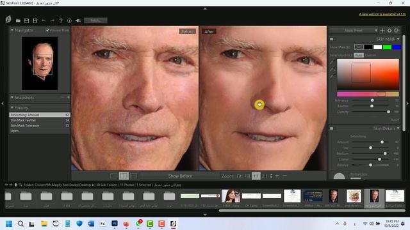Undo the last edit

44,20
